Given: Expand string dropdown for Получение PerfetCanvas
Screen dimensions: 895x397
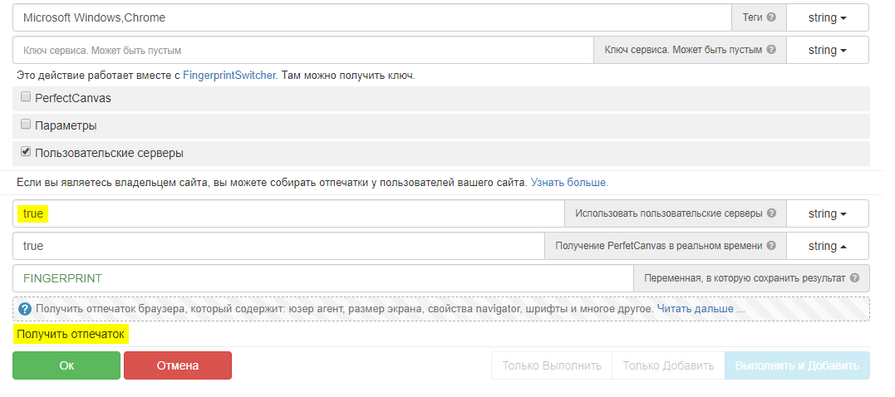Looking at the screenshot, I should [x=827, y=246].
